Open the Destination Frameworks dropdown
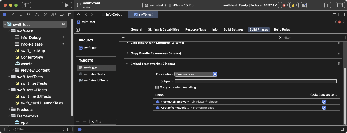Image resolution: width=347 pixels, height=133 pixels. [x=196, y=74]
